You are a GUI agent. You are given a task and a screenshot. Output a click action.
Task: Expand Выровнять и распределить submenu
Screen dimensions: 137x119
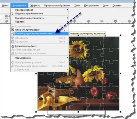(x=40, y=18)
